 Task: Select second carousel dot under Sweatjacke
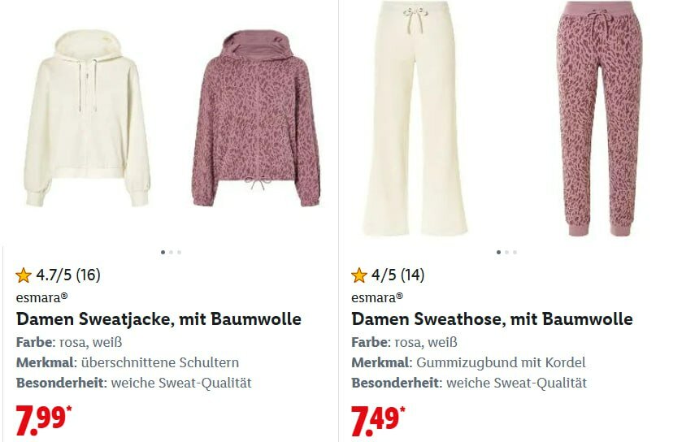point(171,253)
